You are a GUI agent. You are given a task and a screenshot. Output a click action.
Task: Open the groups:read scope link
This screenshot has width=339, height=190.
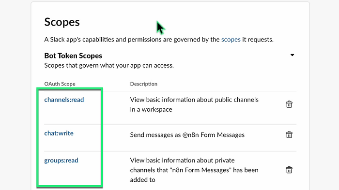tap(61, 161)
